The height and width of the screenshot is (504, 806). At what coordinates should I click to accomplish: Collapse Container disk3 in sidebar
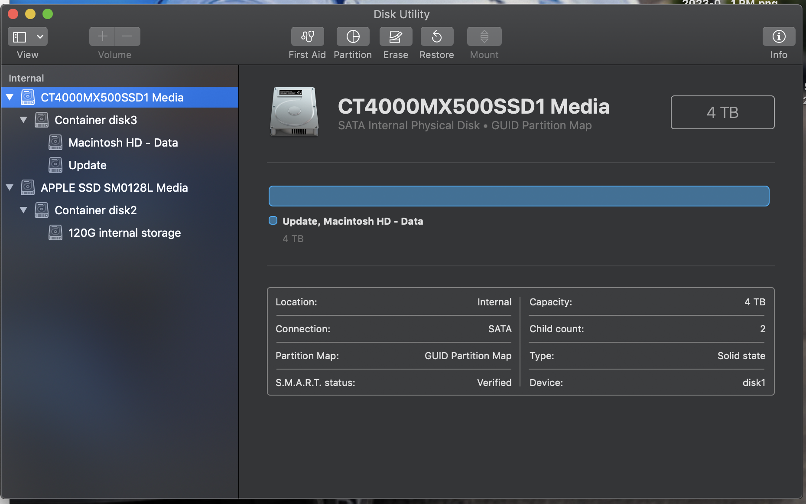coord(24,120)
